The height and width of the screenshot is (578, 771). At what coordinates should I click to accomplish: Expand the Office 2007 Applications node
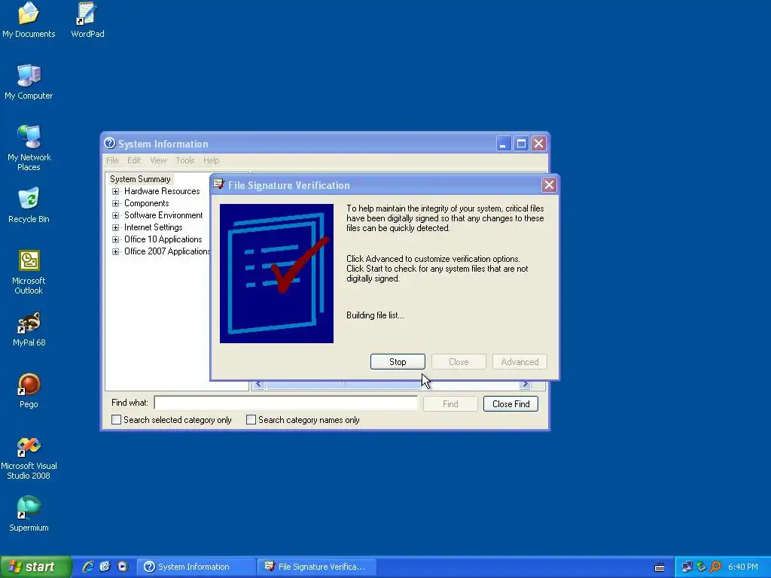click(x=115, y=251)
